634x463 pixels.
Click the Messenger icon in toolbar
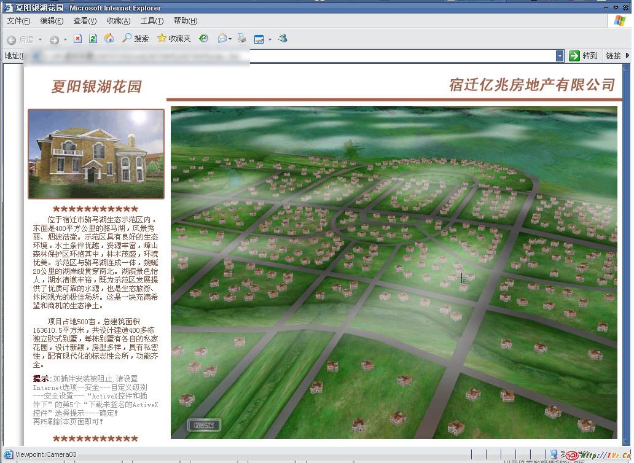click(x=283, y=39)
